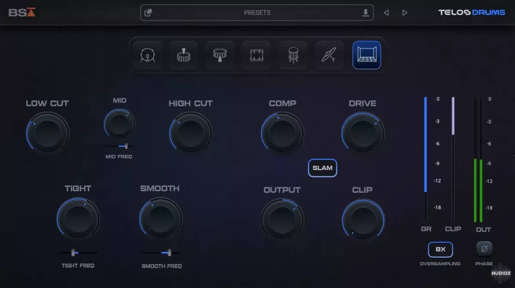Open the PRESETS menu
This screenshot has height=288, width=515.
(x=257, y=13)
